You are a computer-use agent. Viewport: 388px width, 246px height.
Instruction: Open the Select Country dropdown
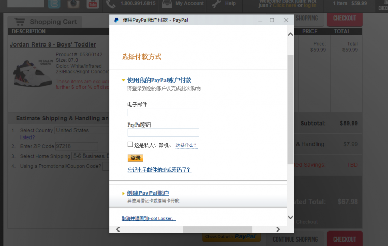(x=82, y=130)
